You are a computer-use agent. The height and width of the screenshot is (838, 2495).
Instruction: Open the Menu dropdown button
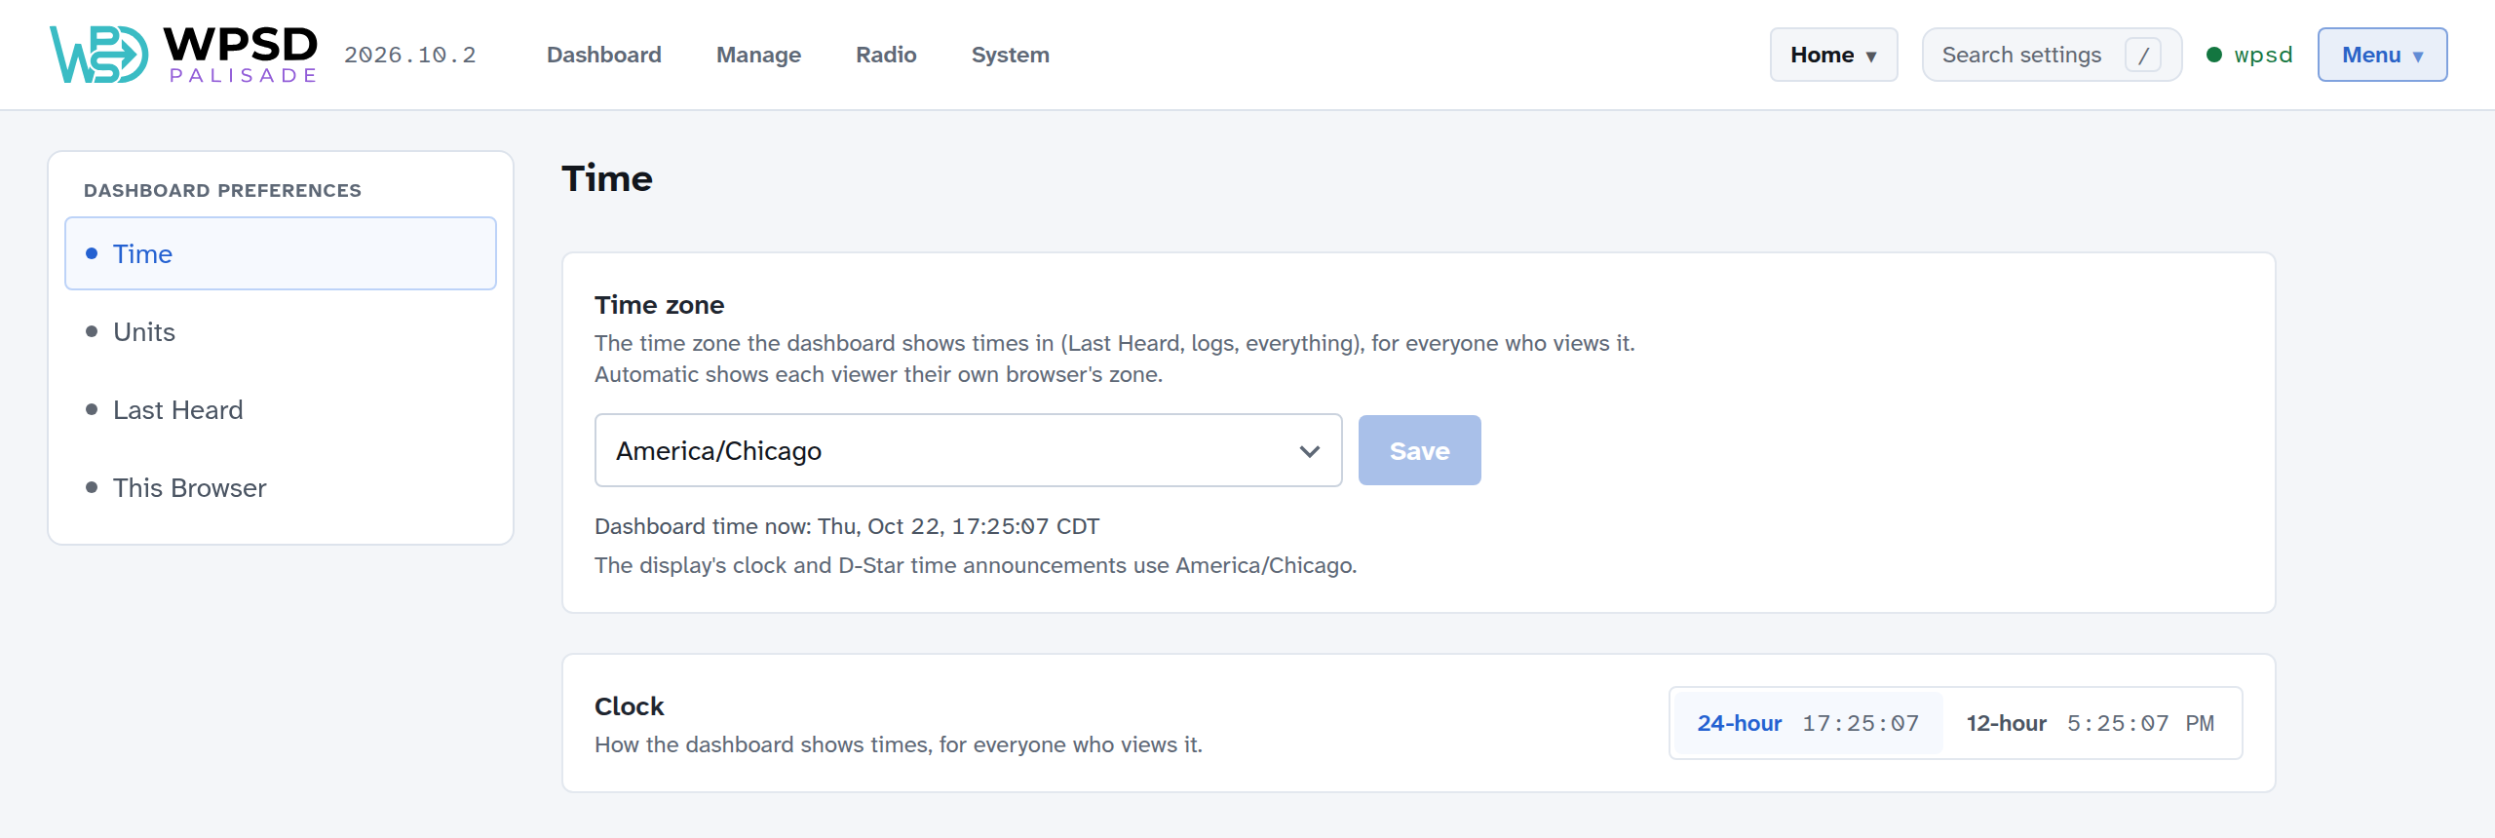(x=2382, y=55)
